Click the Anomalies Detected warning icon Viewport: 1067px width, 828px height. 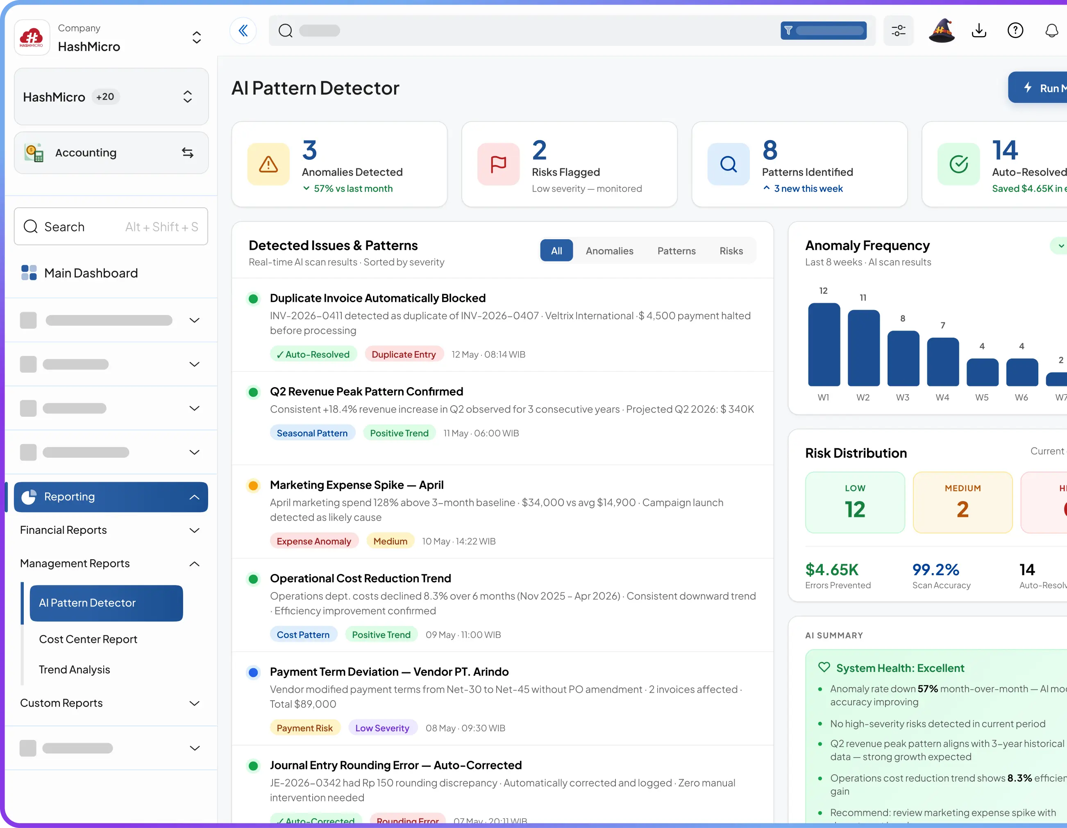point(268,164)
